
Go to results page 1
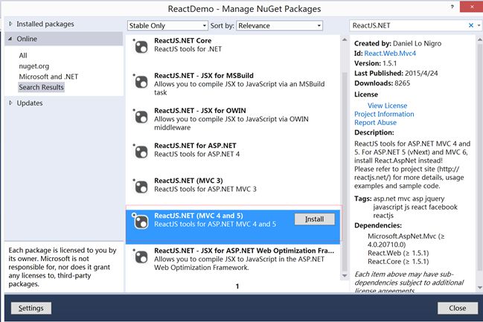(237, 286)
